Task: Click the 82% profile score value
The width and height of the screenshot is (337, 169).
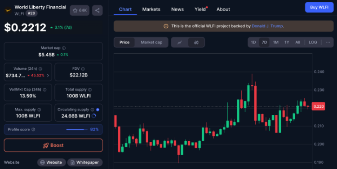Action: click(x=94, y=129)
